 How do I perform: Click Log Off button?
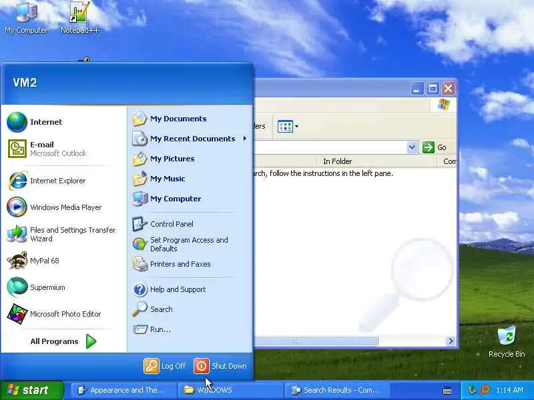pos(165,366)
